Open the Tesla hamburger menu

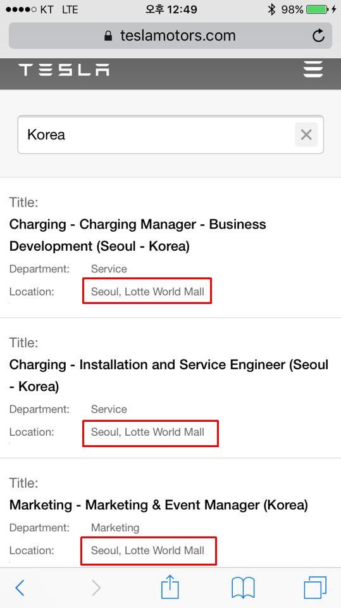point(313,70)
